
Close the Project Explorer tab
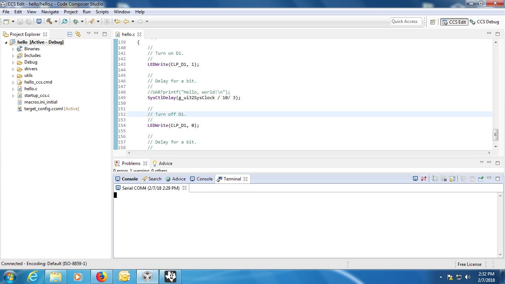pyautogui.click(x=45, y=34)
